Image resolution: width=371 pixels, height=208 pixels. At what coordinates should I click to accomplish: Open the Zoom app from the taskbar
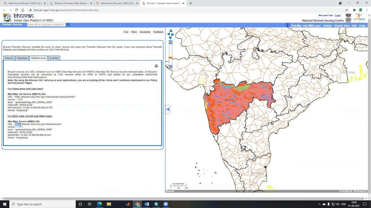(166, 204)
